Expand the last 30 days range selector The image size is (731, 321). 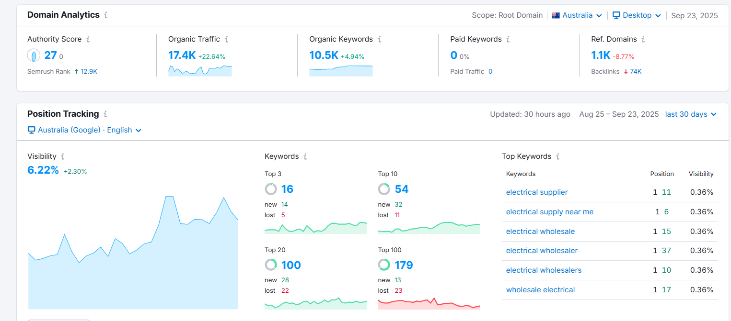point(690,114)
